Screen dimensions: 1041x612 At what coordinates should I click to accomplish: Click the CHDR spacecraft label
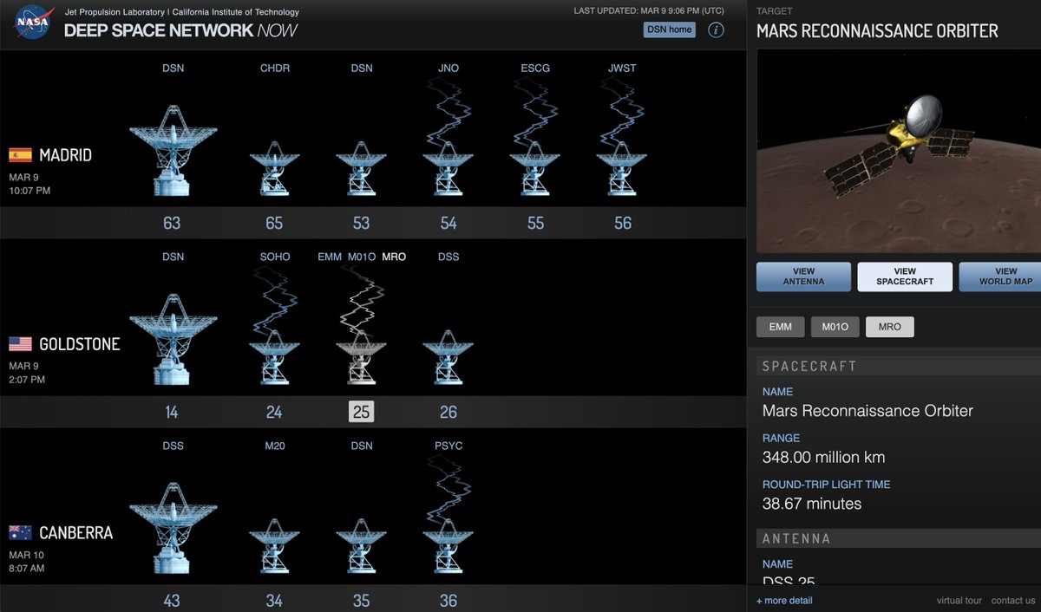[x=275, y=68]
